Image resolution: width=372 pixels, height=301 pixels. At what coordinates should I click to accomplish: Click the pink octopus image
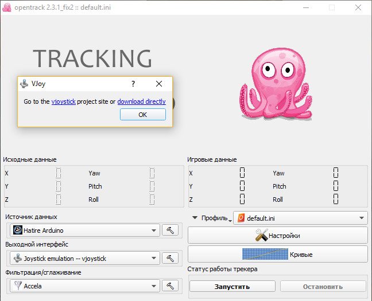point(276,84)
